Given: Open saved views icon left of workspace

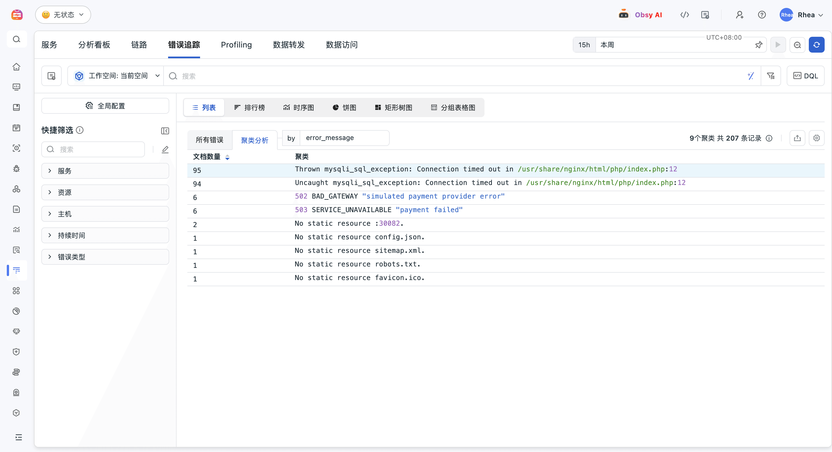Looking at the screenshot, I should [51, 76].
